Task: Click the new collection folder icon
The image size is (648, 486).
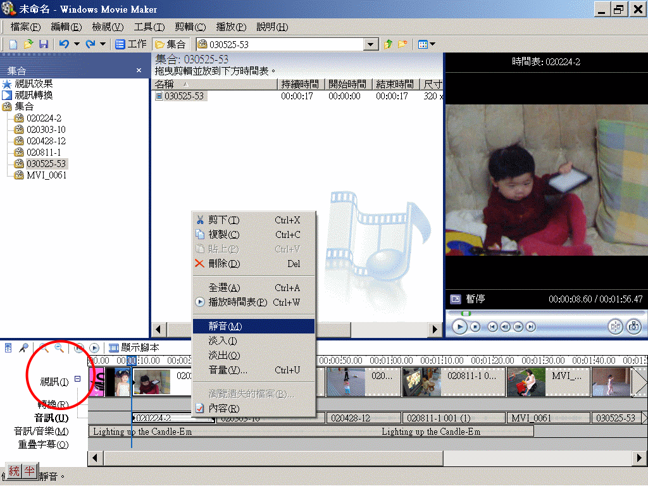Action: 402,44
